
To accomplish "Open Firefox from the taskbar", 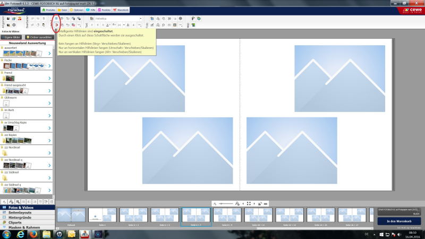I will point(33,234).
